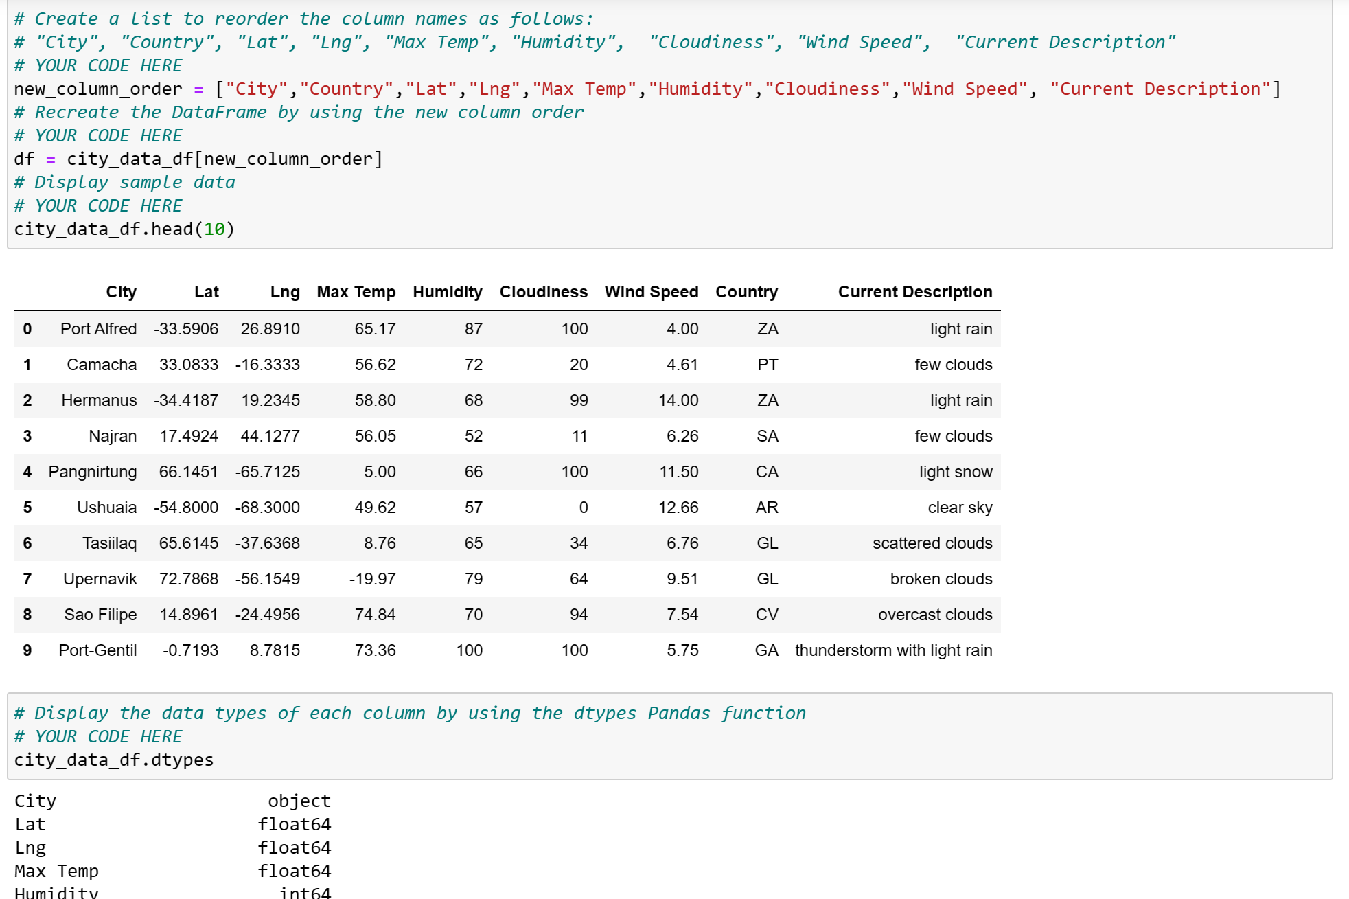The height and width of the screenshot is (899, 1349).
Task: Click Wind Speed value 14.00
Action: [678, 400]
